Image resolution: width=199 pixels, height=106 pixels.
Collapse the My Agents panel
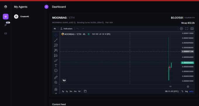47,7
